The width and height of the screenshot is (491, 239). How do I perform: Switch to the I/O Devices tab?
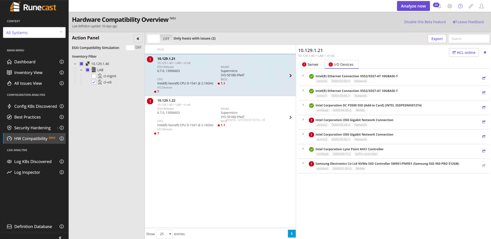(341, 64)
